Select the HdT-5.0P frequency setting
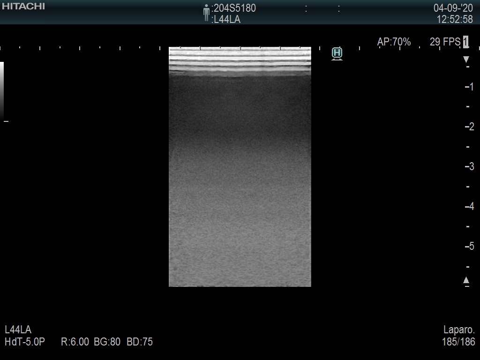Screen dimensions: 480x360 tap(25, 342)
